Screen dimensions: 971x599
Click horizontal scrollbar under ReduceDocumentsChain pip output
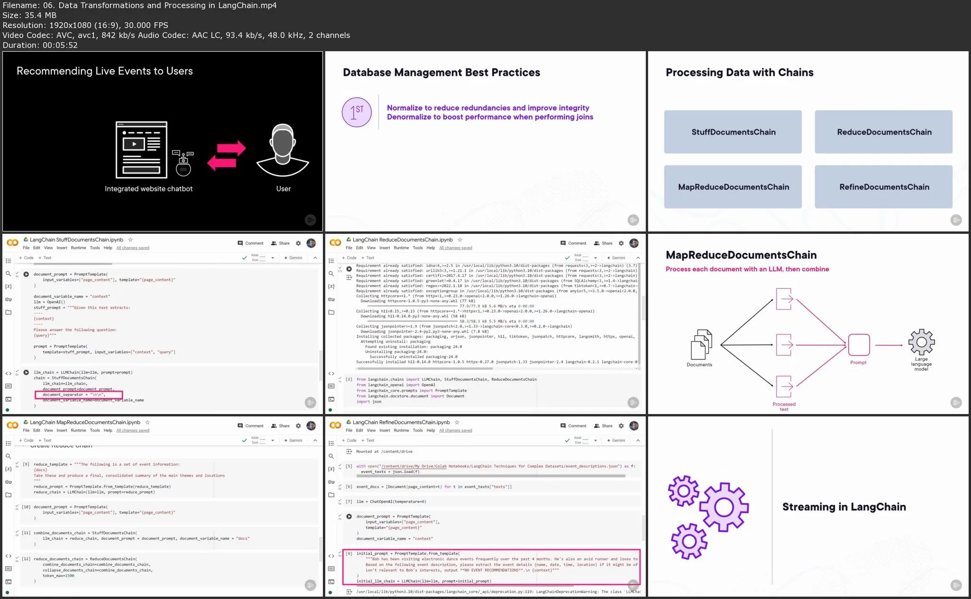pos(424,369)
